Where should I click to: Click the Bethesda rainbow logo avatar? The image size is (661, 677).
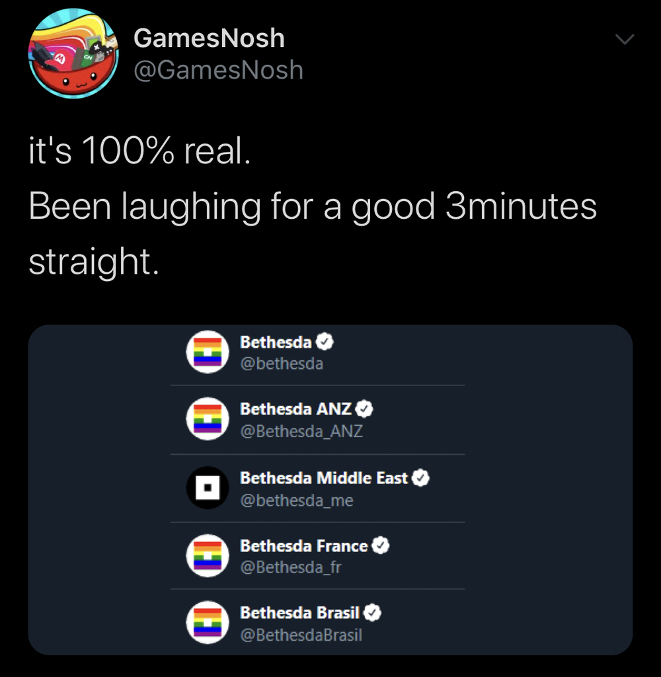tap(207, 352)
